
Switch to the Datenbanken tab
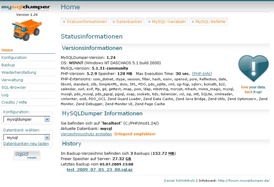pos(127,21)
